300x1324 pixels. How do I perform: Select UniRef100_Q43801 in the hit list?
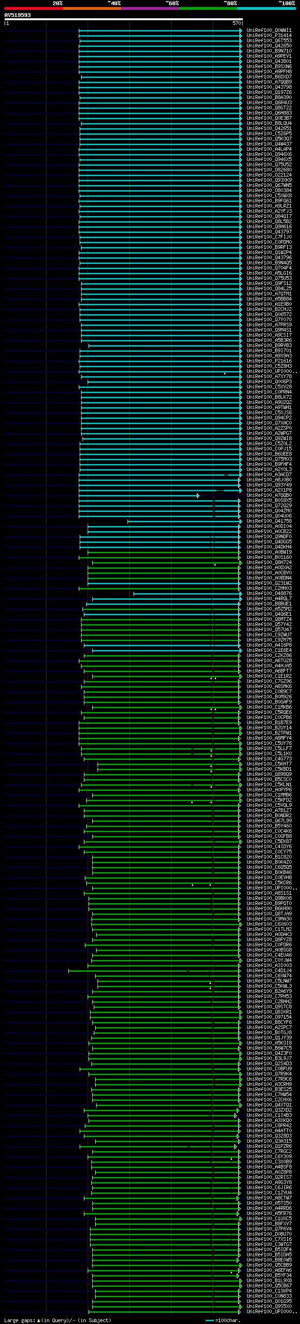click(x=269, y=61)
